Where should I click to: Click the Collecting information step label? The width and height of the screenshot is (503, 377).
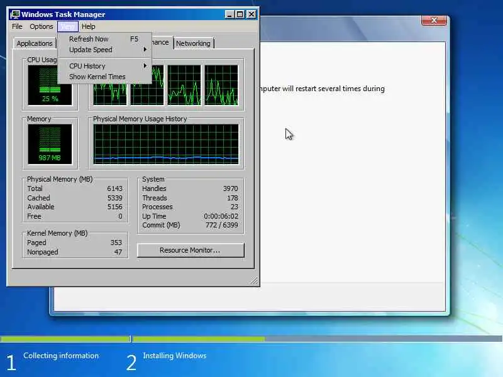tap(61, 356)
